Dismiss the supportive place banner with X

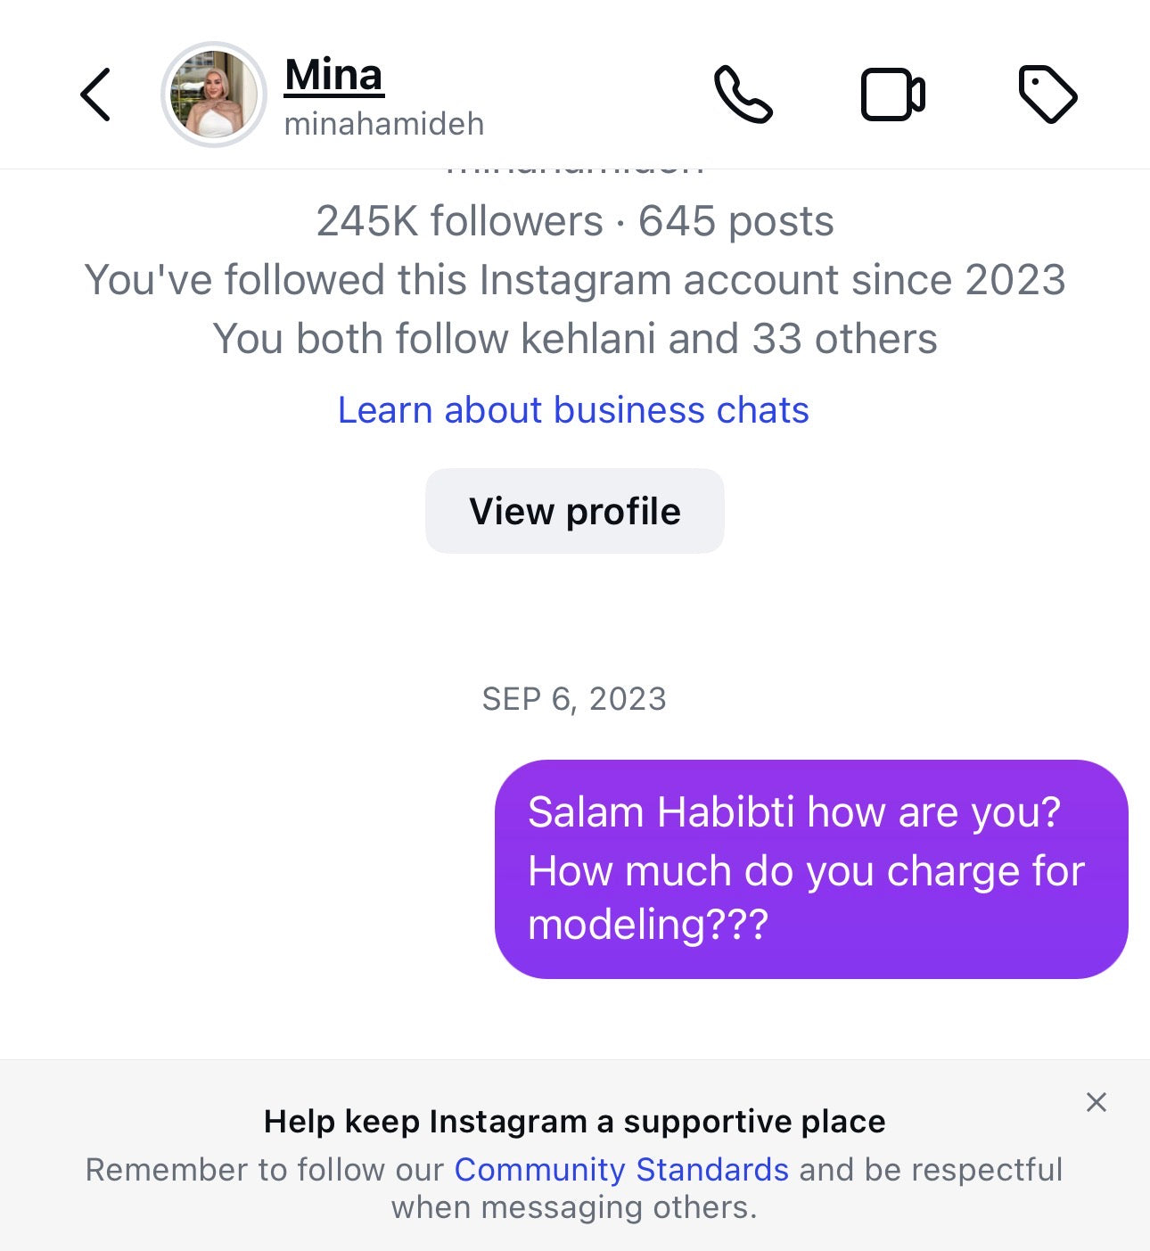1097,1103
